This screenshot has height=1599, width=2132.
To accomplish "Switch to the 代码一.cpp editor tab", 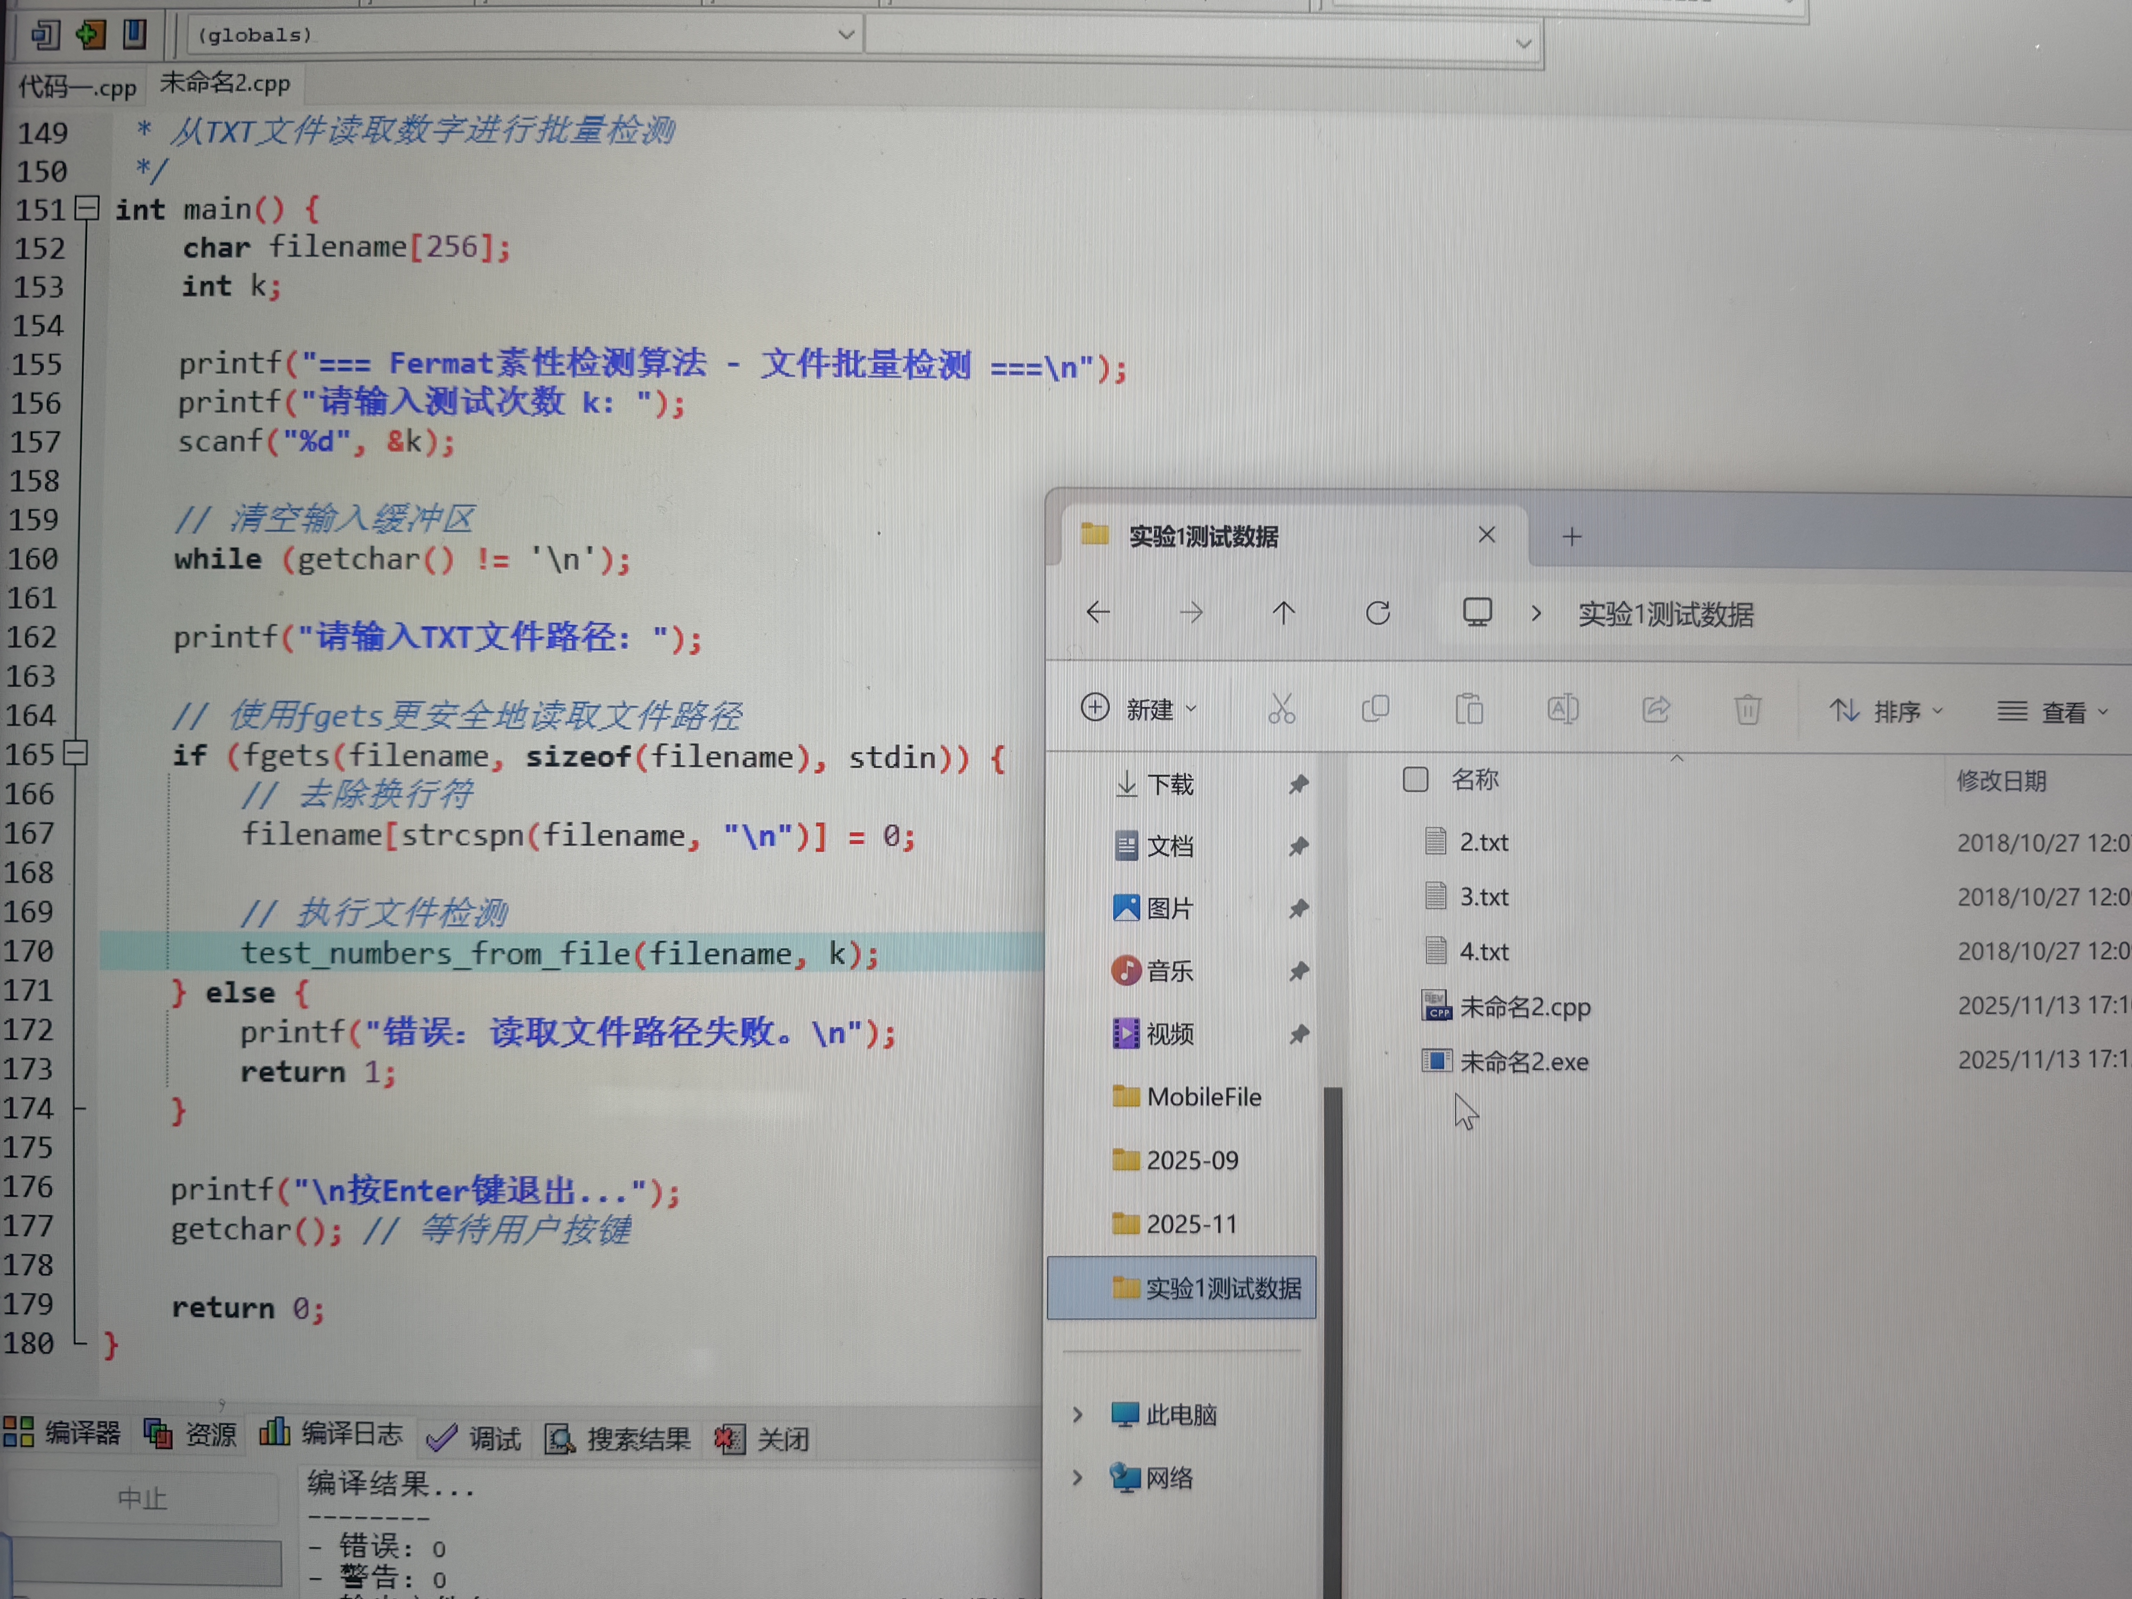I will (77, 88).
